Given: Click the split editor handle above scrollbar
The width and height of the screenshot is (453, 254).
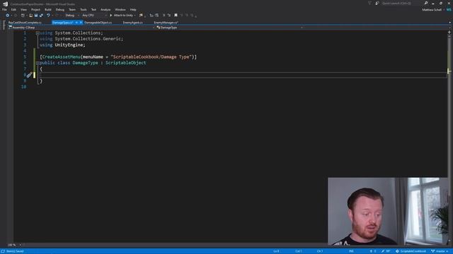Looking at the screenshot, I should pyautogui.click(x=449, y=32).
